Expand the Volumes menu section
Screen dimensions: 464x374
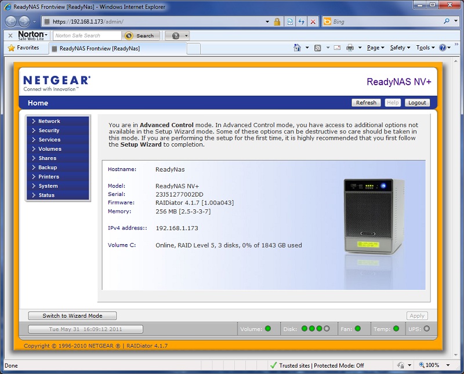tap(57, 149)
